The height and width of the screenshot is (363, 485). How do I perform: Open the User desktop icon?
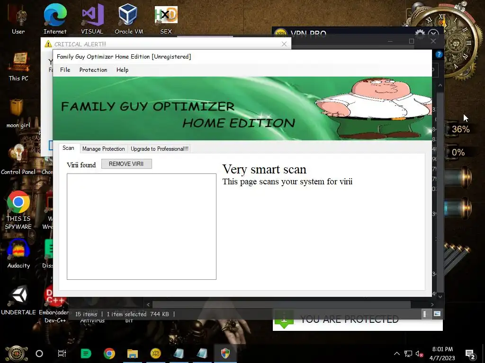[x=18, y=20]
